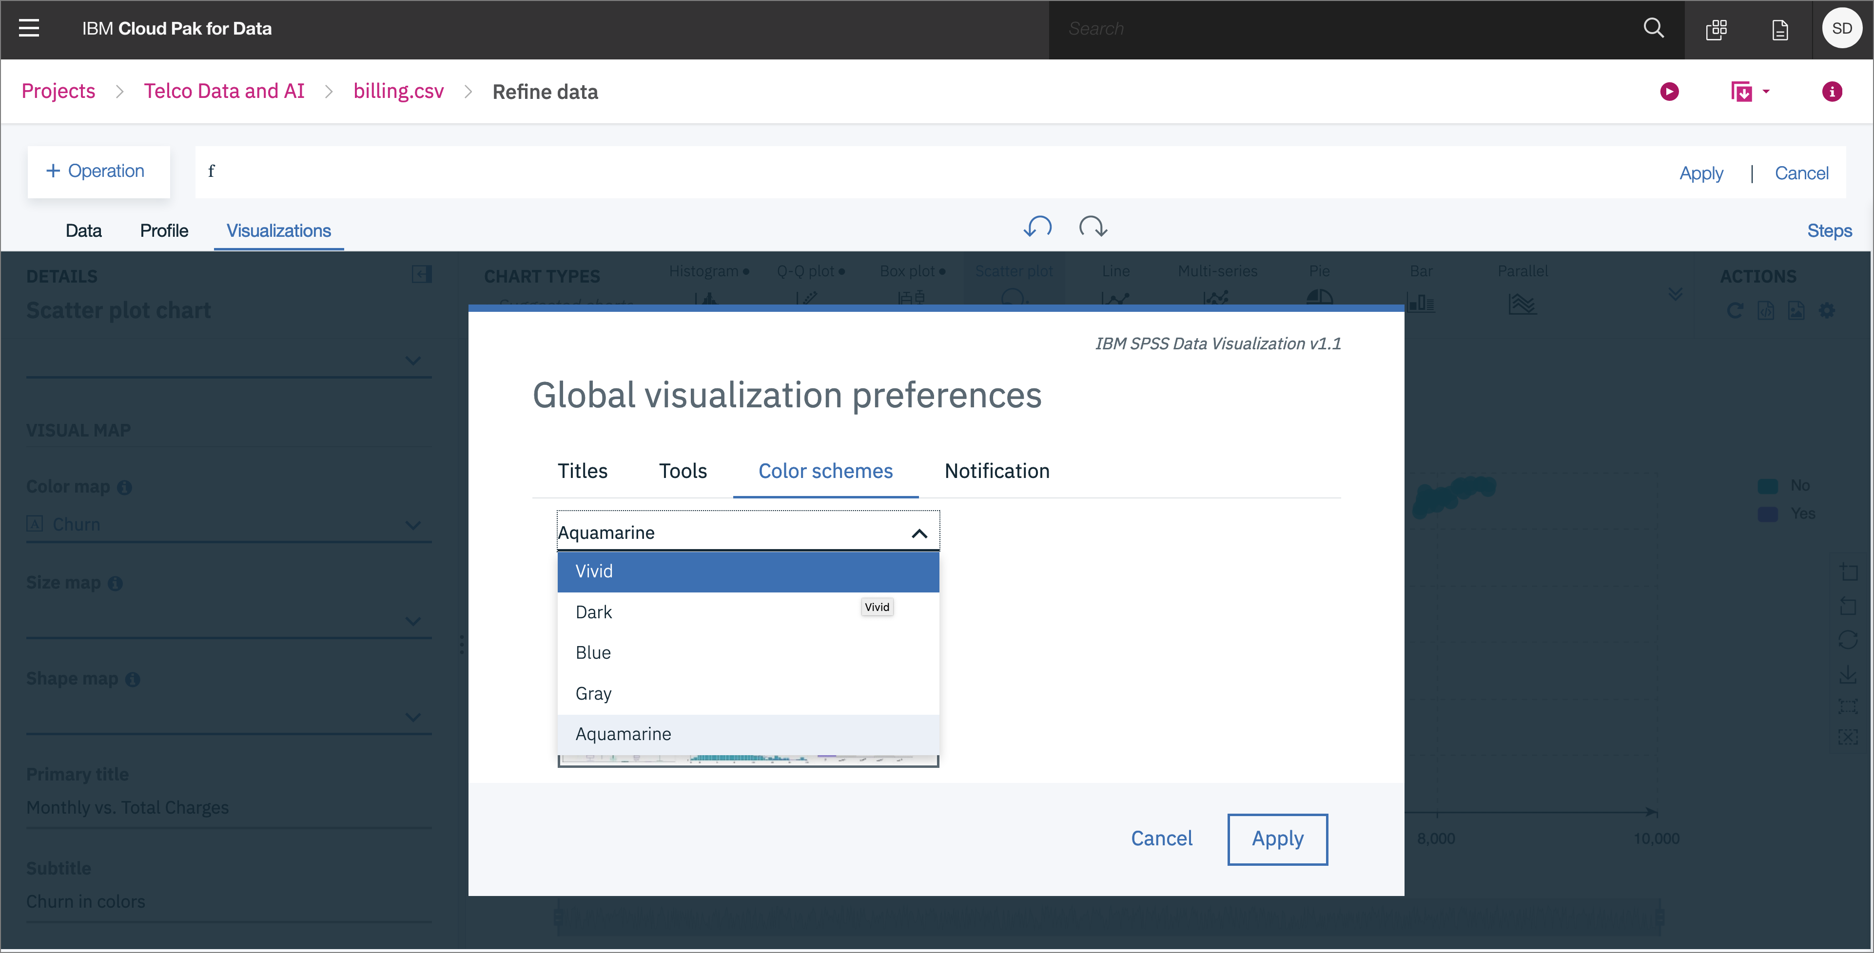Viewport: 1874px width, 953px height.
Task: Open the top Details dropdown chevron
Action: coord(412,361)
